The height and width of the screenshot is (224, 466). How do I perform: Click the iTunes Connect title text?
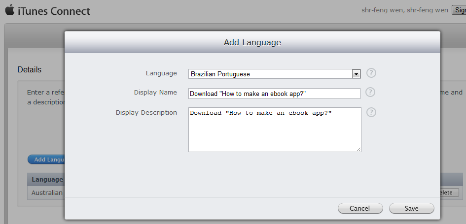(54, 11)
